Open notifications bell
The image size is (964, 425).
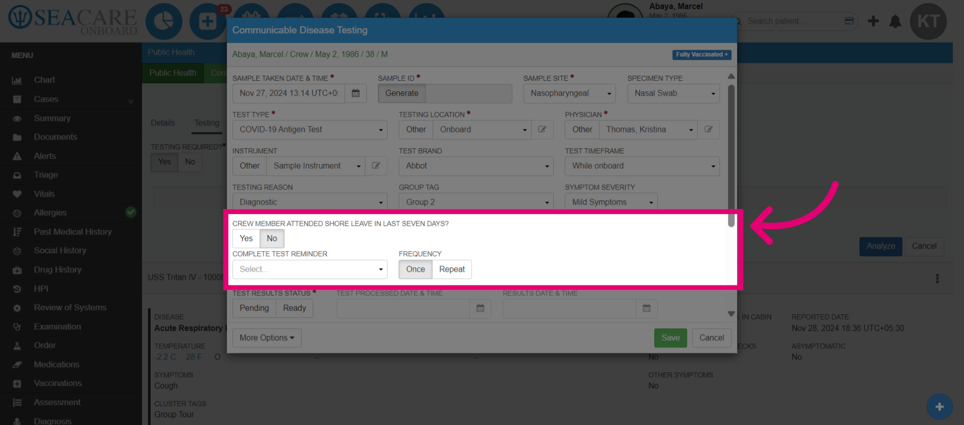pos(895,21)
